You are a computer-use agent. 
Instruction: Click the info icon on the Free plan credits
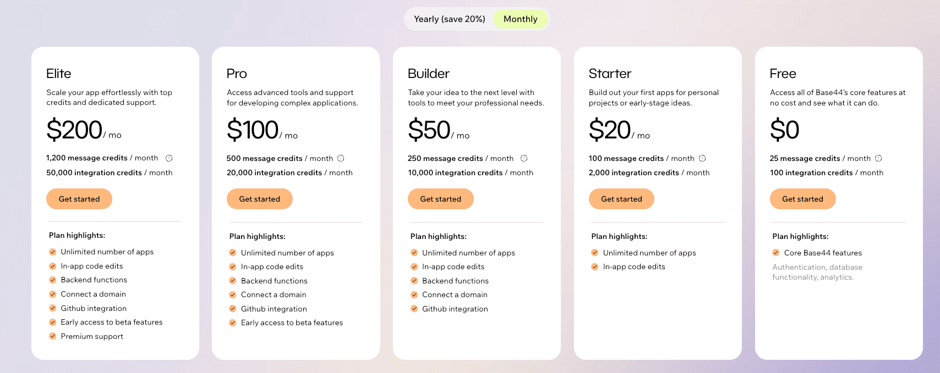[879, 158]
